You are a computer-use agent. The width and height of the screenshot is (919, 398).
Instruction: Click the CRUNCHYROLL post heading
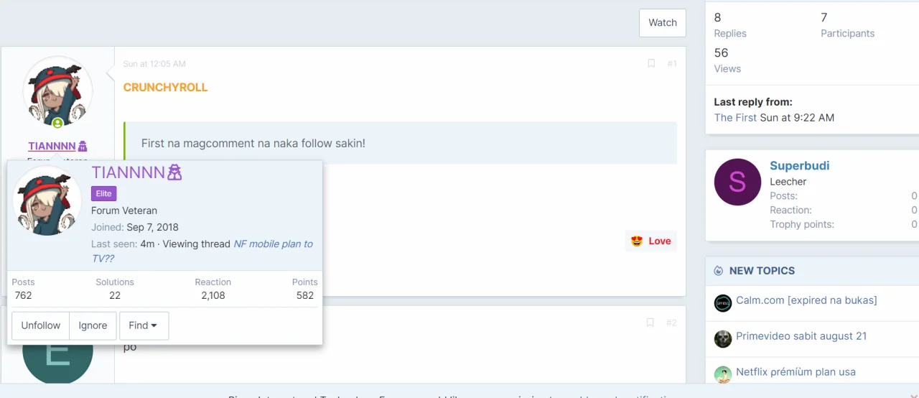(165, 87)
